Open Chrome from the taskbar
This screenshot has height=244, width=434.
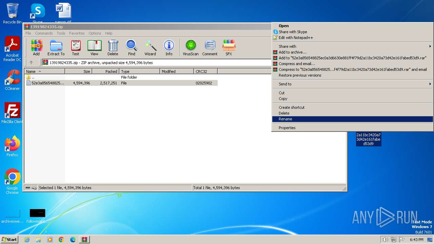point(61,240)
